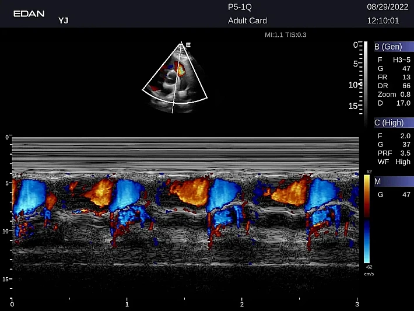
Task: Click the D 17.0 depth setting
Action: pos(394,103)
